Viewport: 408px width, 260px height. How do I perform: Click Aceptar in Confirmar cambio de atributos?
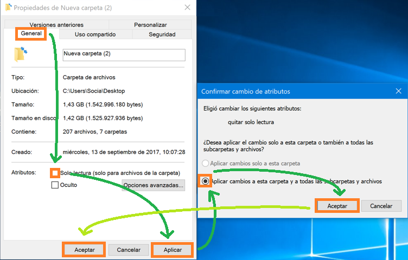pos(337,206)
